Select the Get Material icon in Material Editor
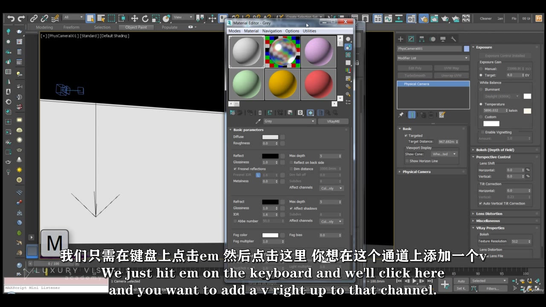546x307 pixels. [232, 112]
